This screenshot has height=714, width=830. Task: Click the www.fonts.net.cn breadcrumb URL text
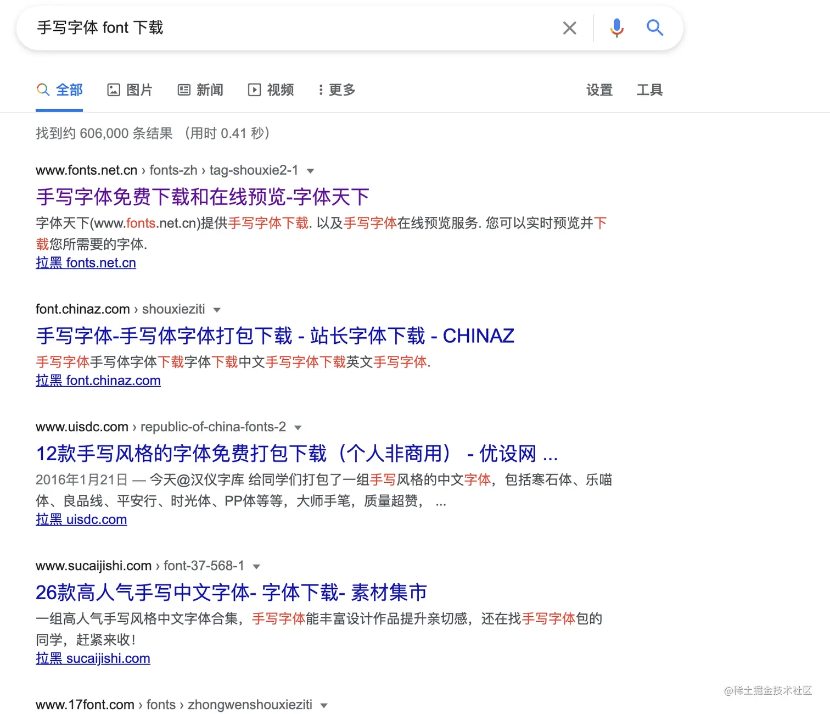(167, 170)
